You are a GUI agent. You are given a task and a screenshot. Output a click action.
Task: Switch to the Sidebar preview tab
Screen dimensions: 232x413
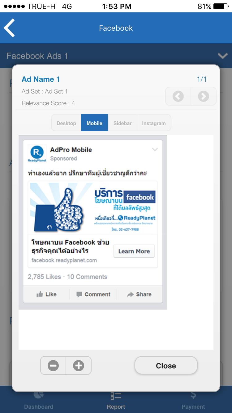click(x=122, y=123)
